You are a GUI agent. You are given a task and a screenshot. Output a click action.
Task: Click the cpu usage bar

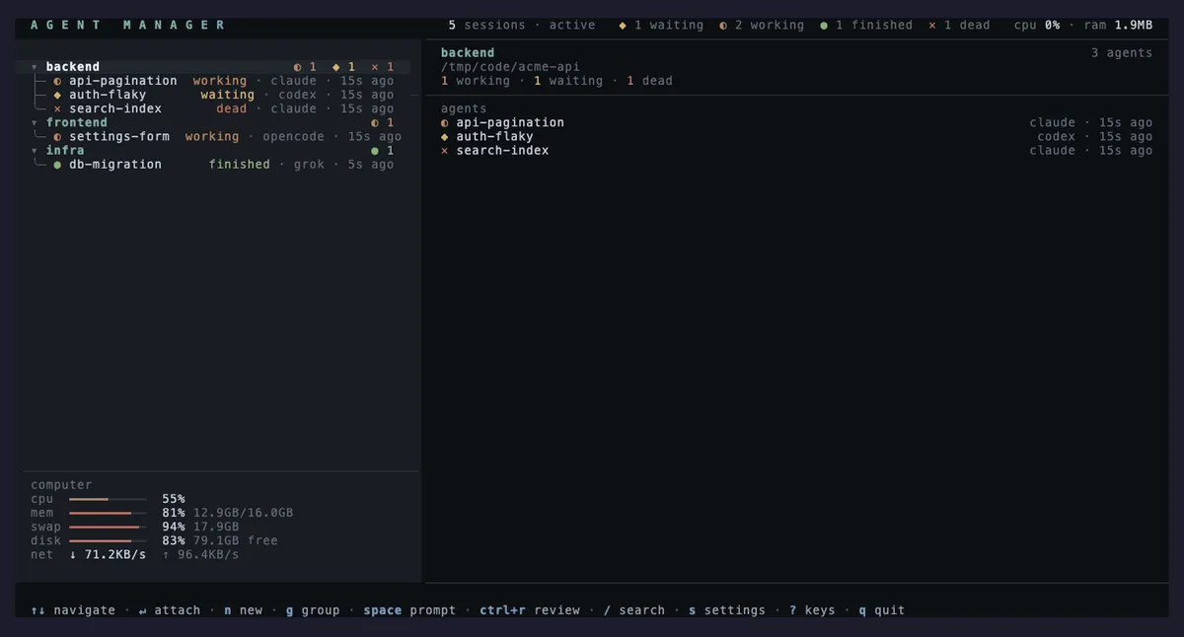pos(108,499)
